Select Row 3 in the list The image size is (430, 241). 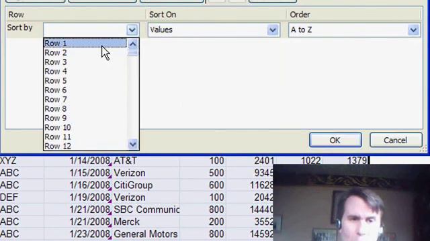pos(85,62)
